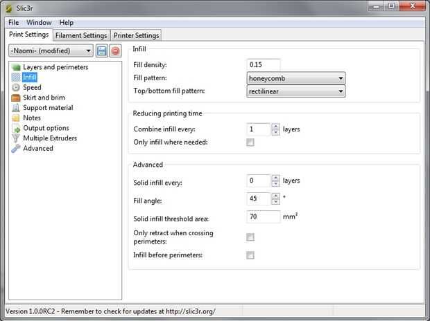Click Solid infill threshold area field
The image size is (430, 321).
(264, 217)
